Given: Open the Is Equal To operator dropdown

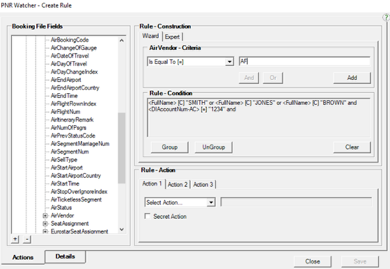Looking at the screenshot, I should (x=230, y=62).
